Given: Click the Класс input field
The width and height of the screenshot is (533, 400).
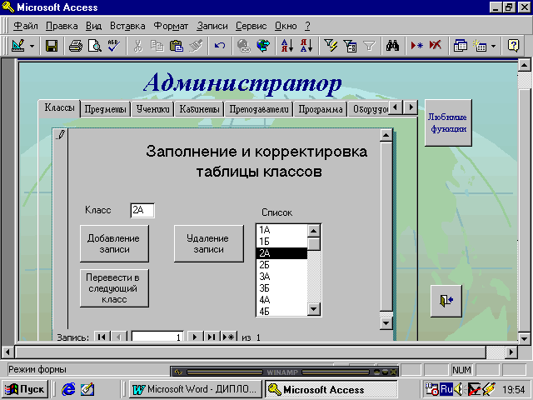Looking at the screenshot, I should tap(142, 210).
